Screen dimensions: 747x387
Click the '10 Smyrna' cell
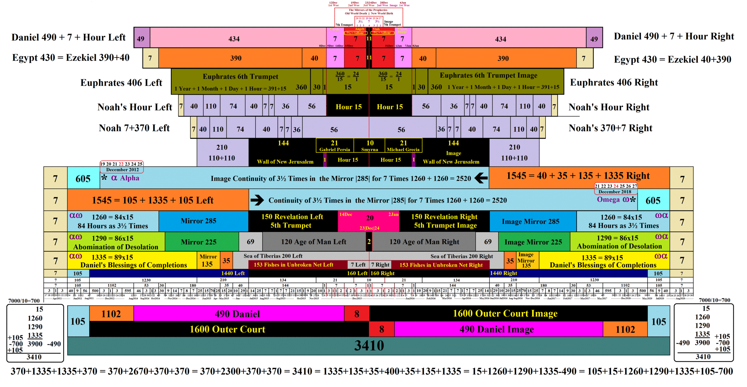pyautogui.click(x=370, y=145)
